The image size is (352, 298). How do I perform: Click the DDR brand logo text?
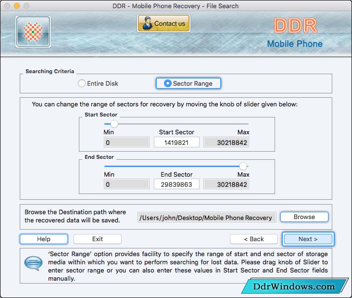pos(295,26)
